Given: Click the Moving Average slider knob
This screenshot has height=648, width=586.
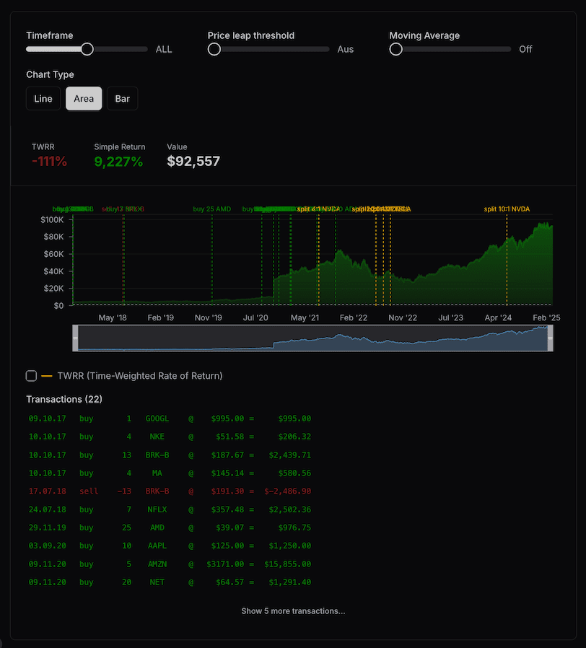Looking at the screenshot, I should click(395, 49).
